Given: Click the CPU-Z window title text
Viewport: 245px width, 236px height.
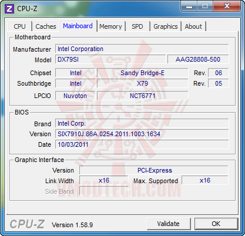Looking at the screenshot, I should point(27,9).
